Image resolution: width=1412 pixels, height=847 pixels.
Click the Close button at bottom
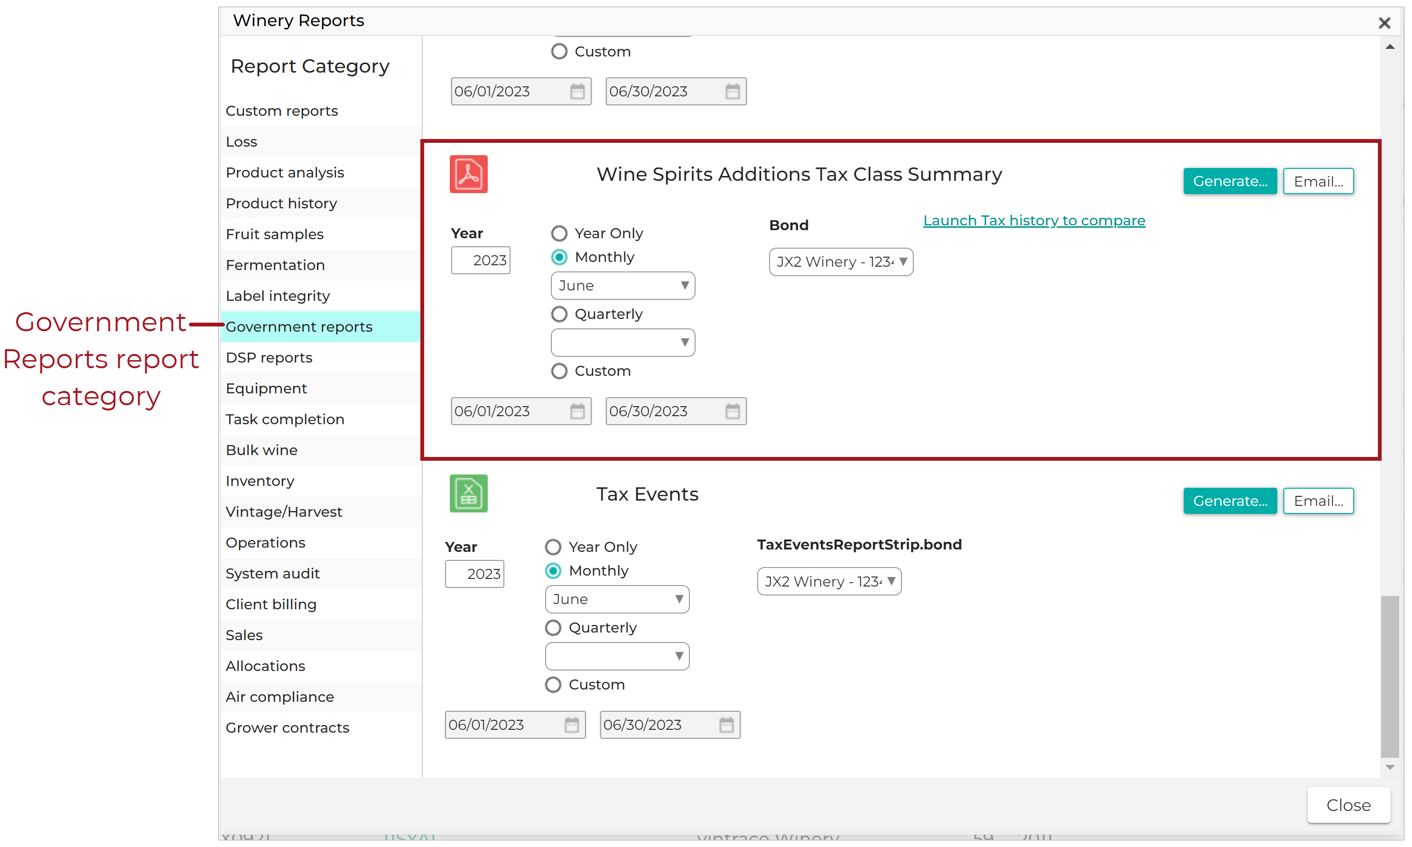[x=1348, y=805]
